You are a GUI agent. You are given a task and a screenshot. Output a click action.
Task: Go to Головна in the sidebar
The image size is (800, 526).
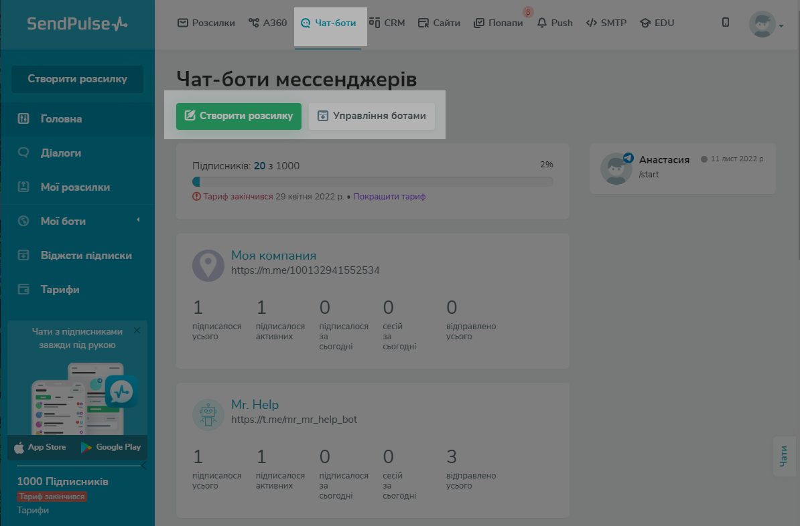[77, 118]
